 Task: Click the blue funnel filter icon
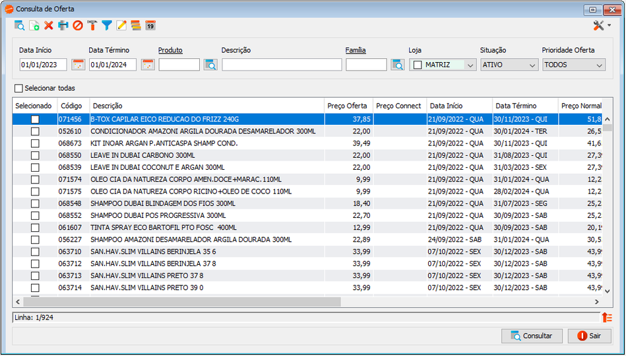(x=107, y=26)
